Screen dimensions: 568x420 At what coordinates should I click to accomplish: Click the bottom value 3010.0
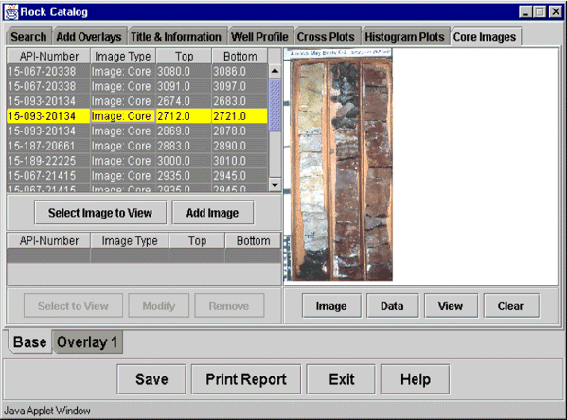(x=230, y=161)
